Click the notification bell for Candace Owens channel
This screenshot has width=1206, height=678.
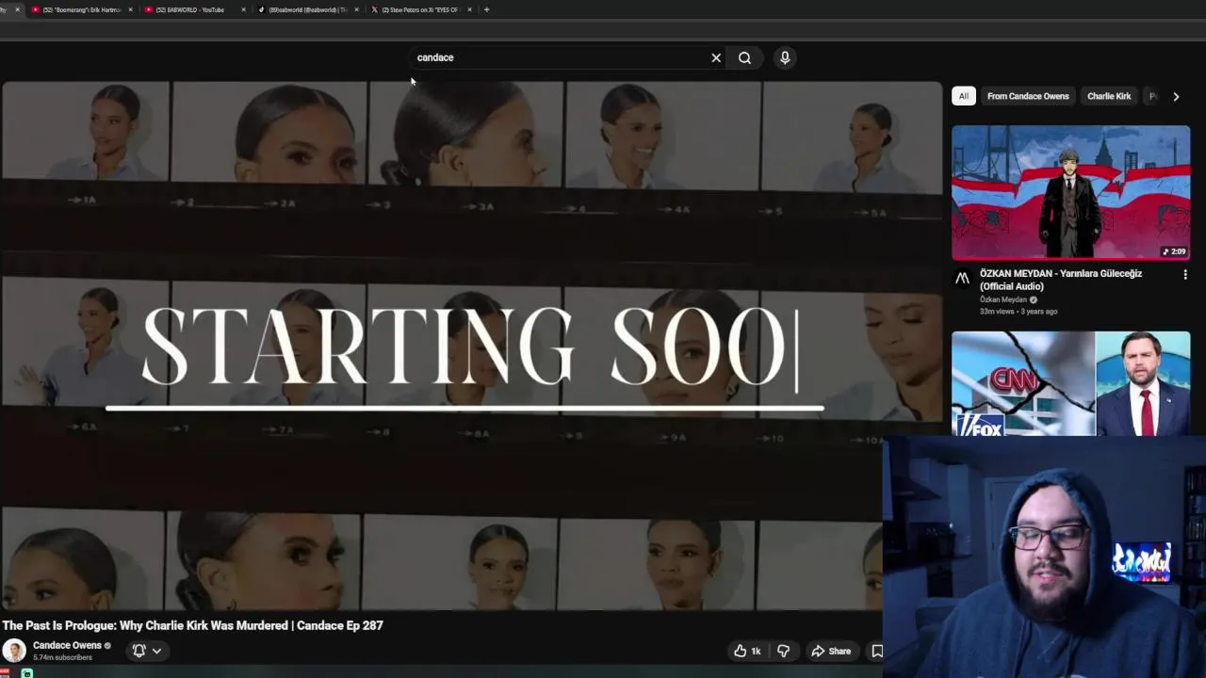[x=139, y=651]
